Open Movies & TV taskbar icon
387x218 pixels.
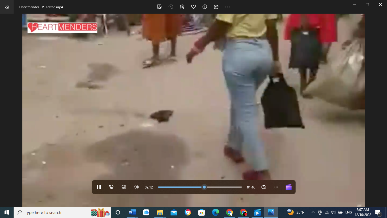[x=257, y=212]
